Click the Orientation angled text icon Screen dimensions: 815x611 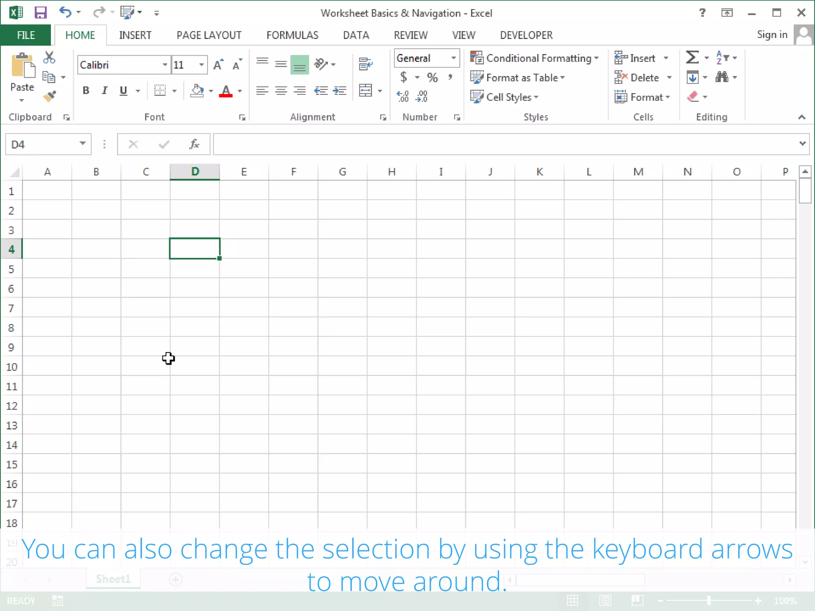[x=321, y=64]
